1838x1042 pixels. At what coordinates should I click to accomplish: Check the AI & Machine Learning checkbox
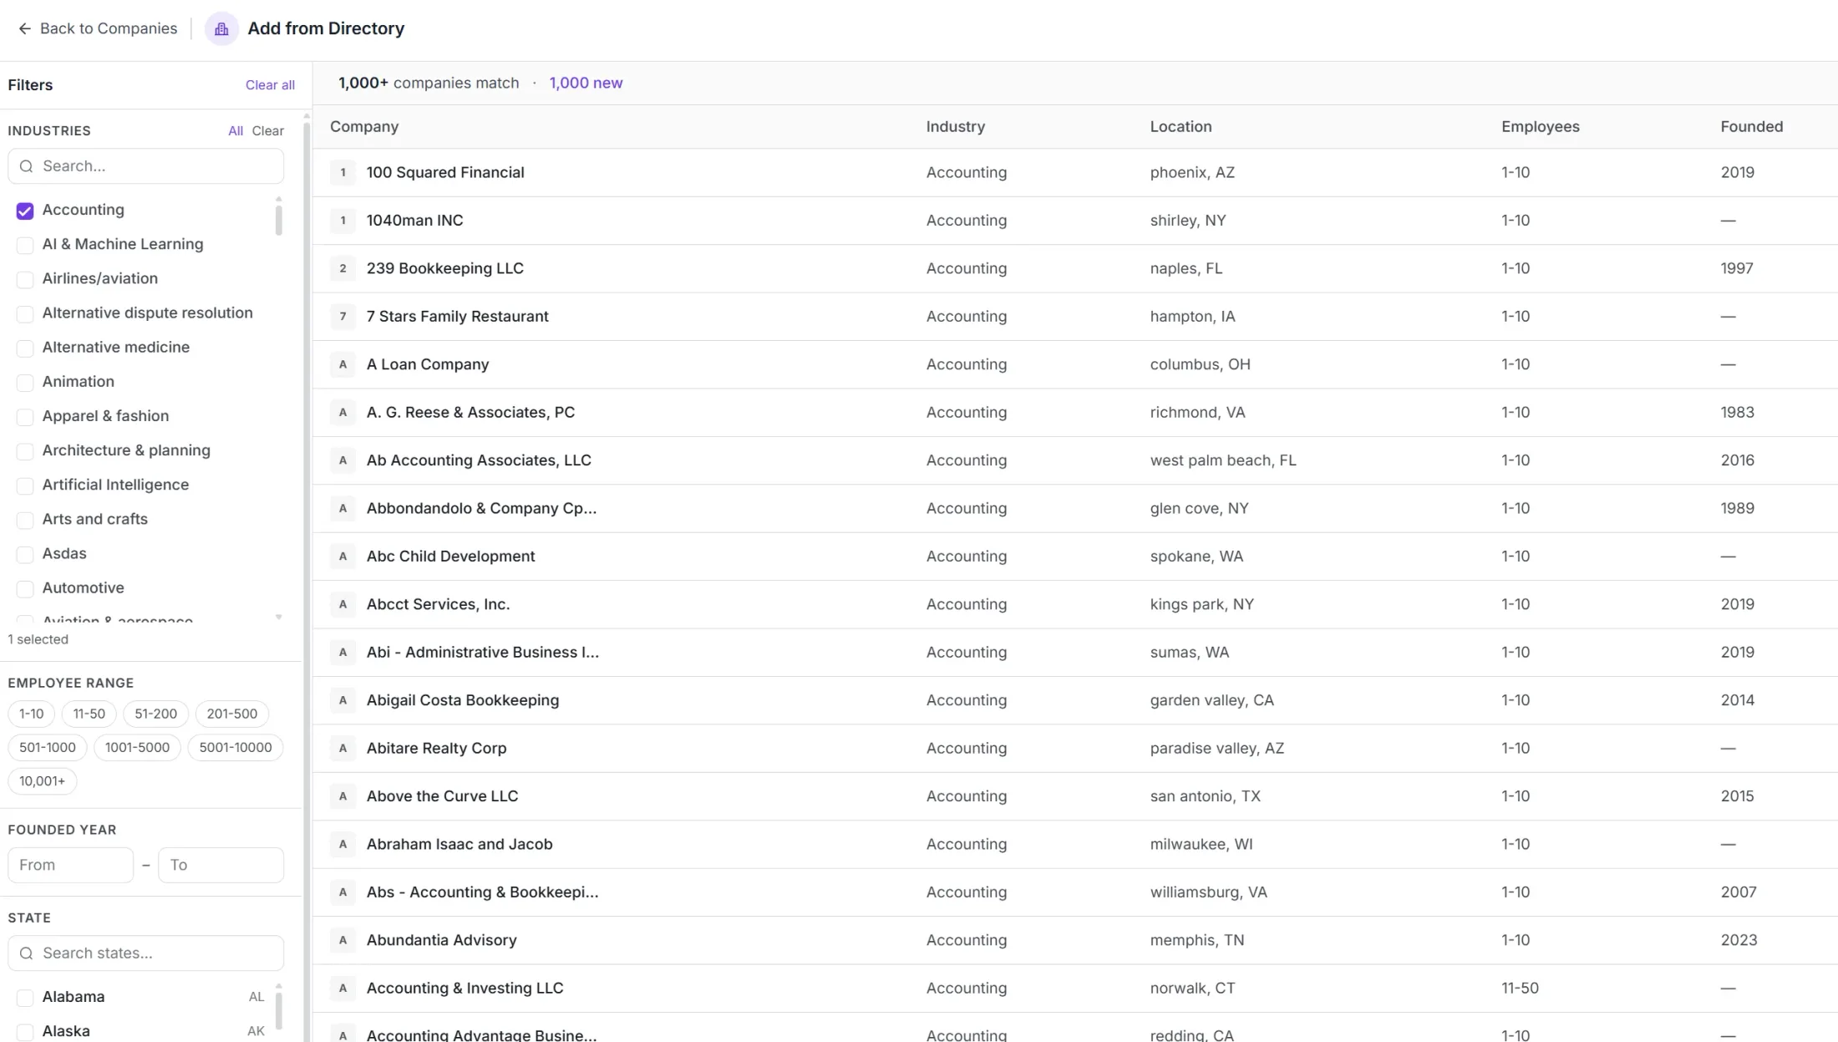pyautogui.click(x=25, y=245)
